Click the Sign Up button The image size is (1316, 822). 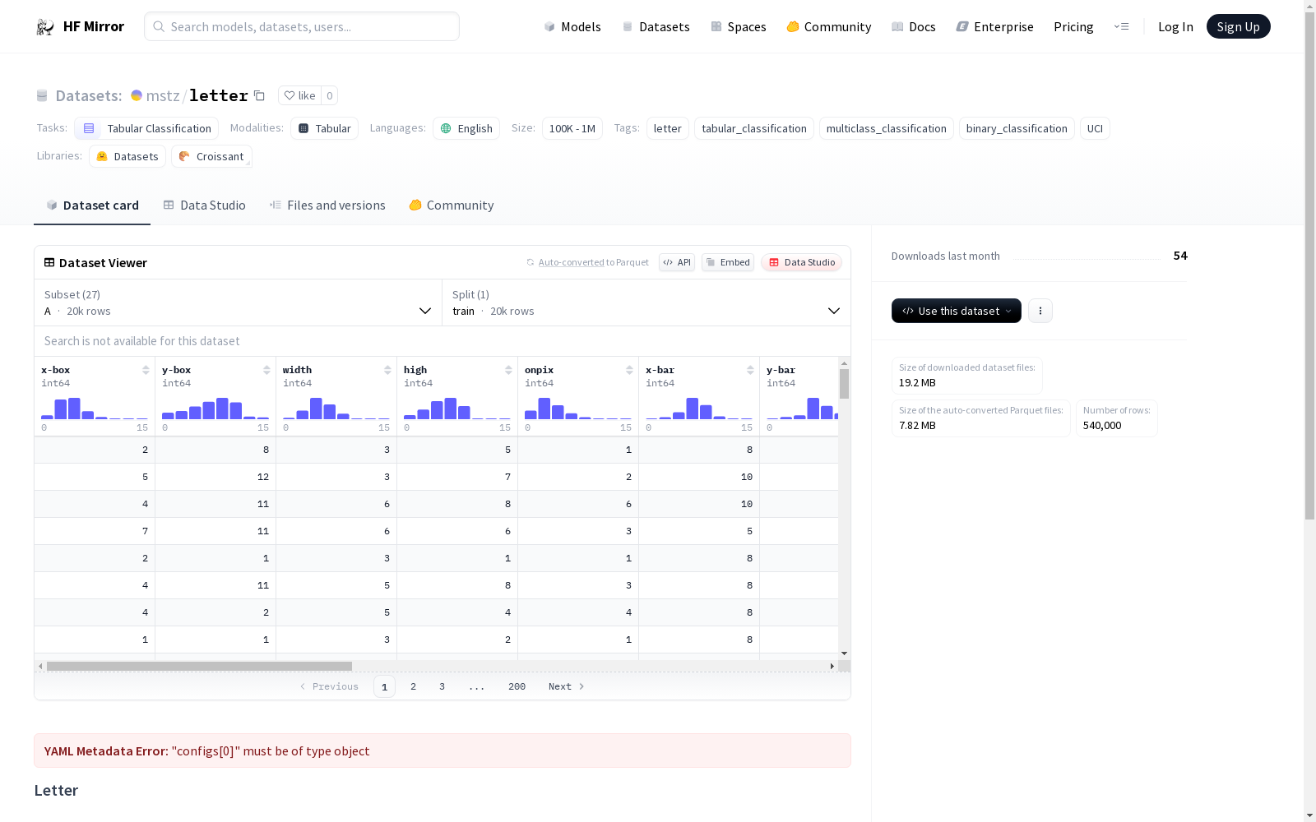[1238, 27]
